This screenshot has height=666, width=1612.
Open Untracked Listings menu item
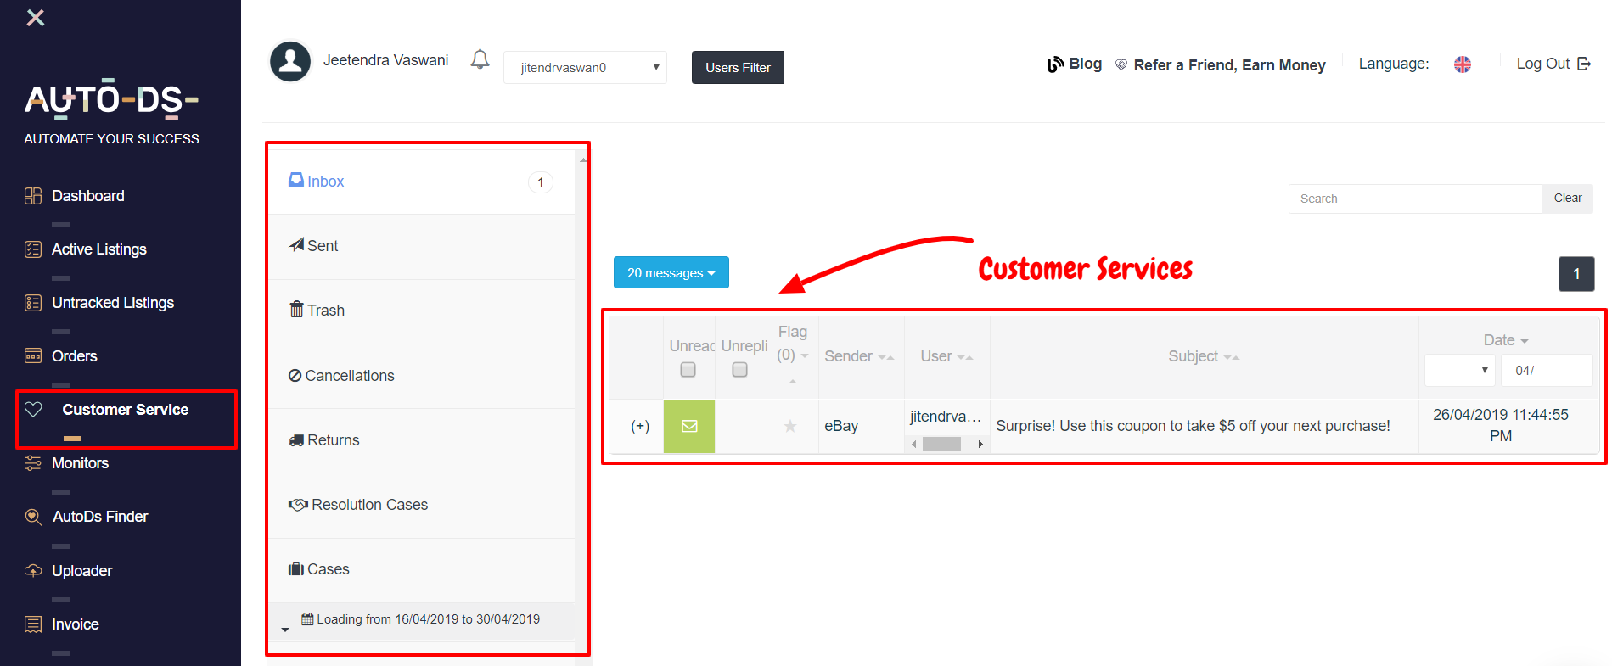tap(113, 303)
